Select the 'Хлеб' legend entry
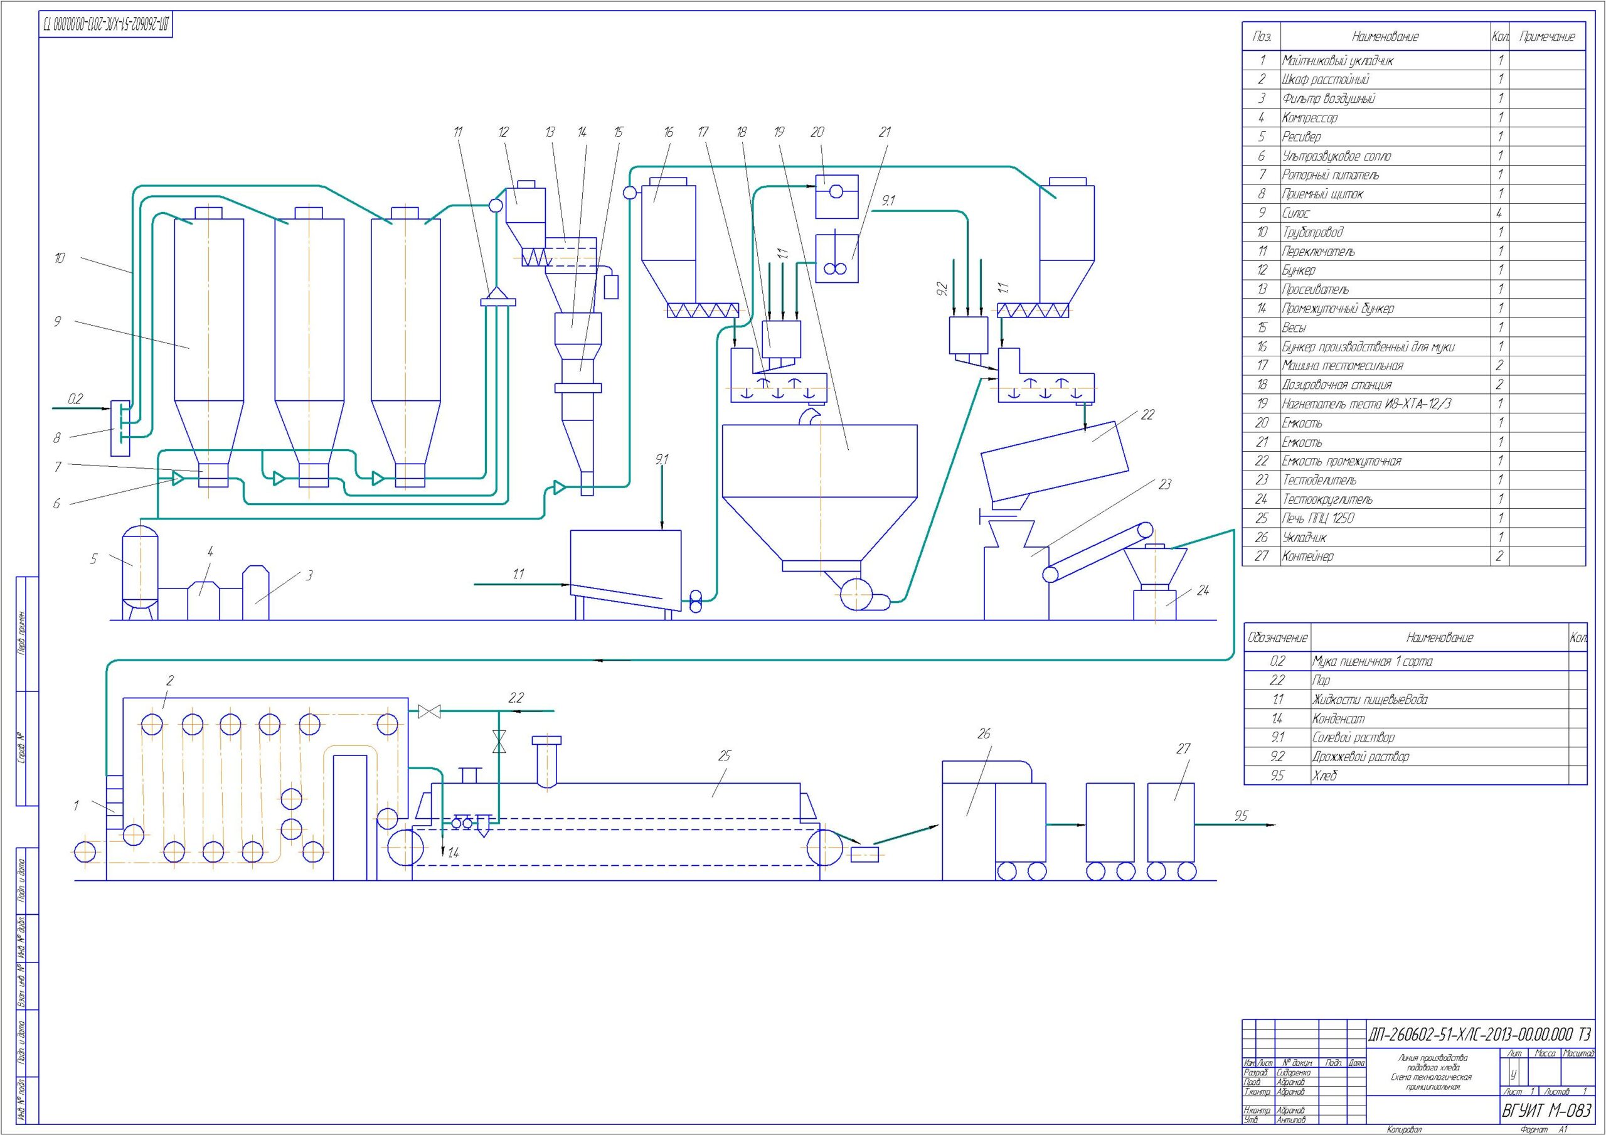Screen dimensions: 1606x1135 (x=1325, y=775)
